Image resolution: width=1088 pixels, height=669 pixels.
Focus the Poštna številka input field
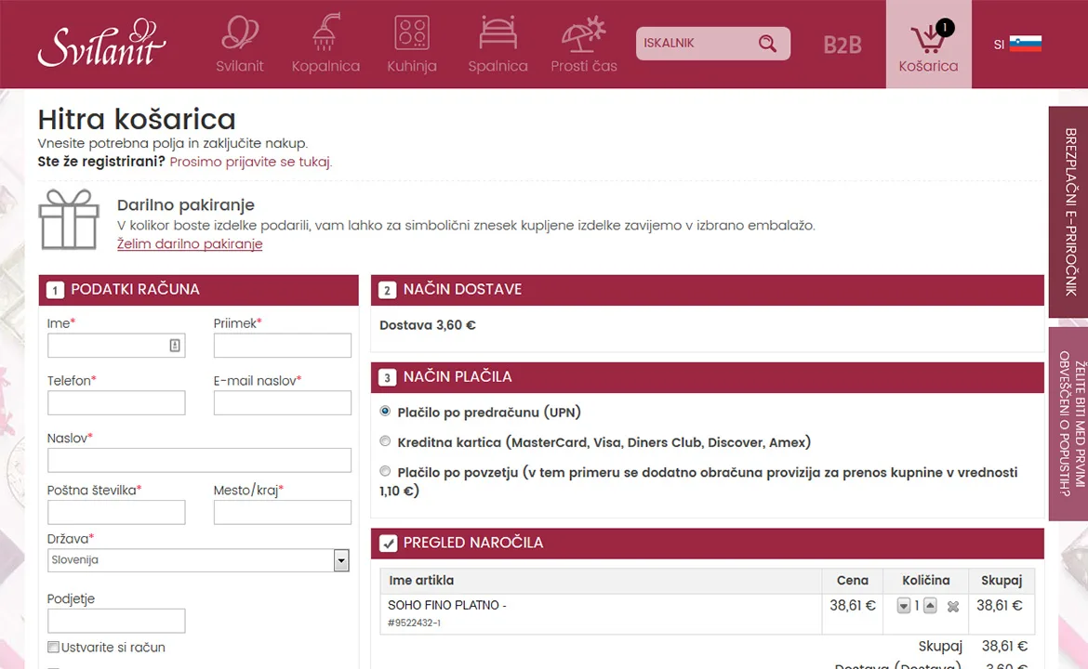click(x=116, y=512)
